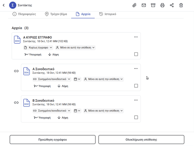Click Λήψη for Β Συνοδευτικό
The height and width of the screenshot is (146, 194).
[63, 118]
